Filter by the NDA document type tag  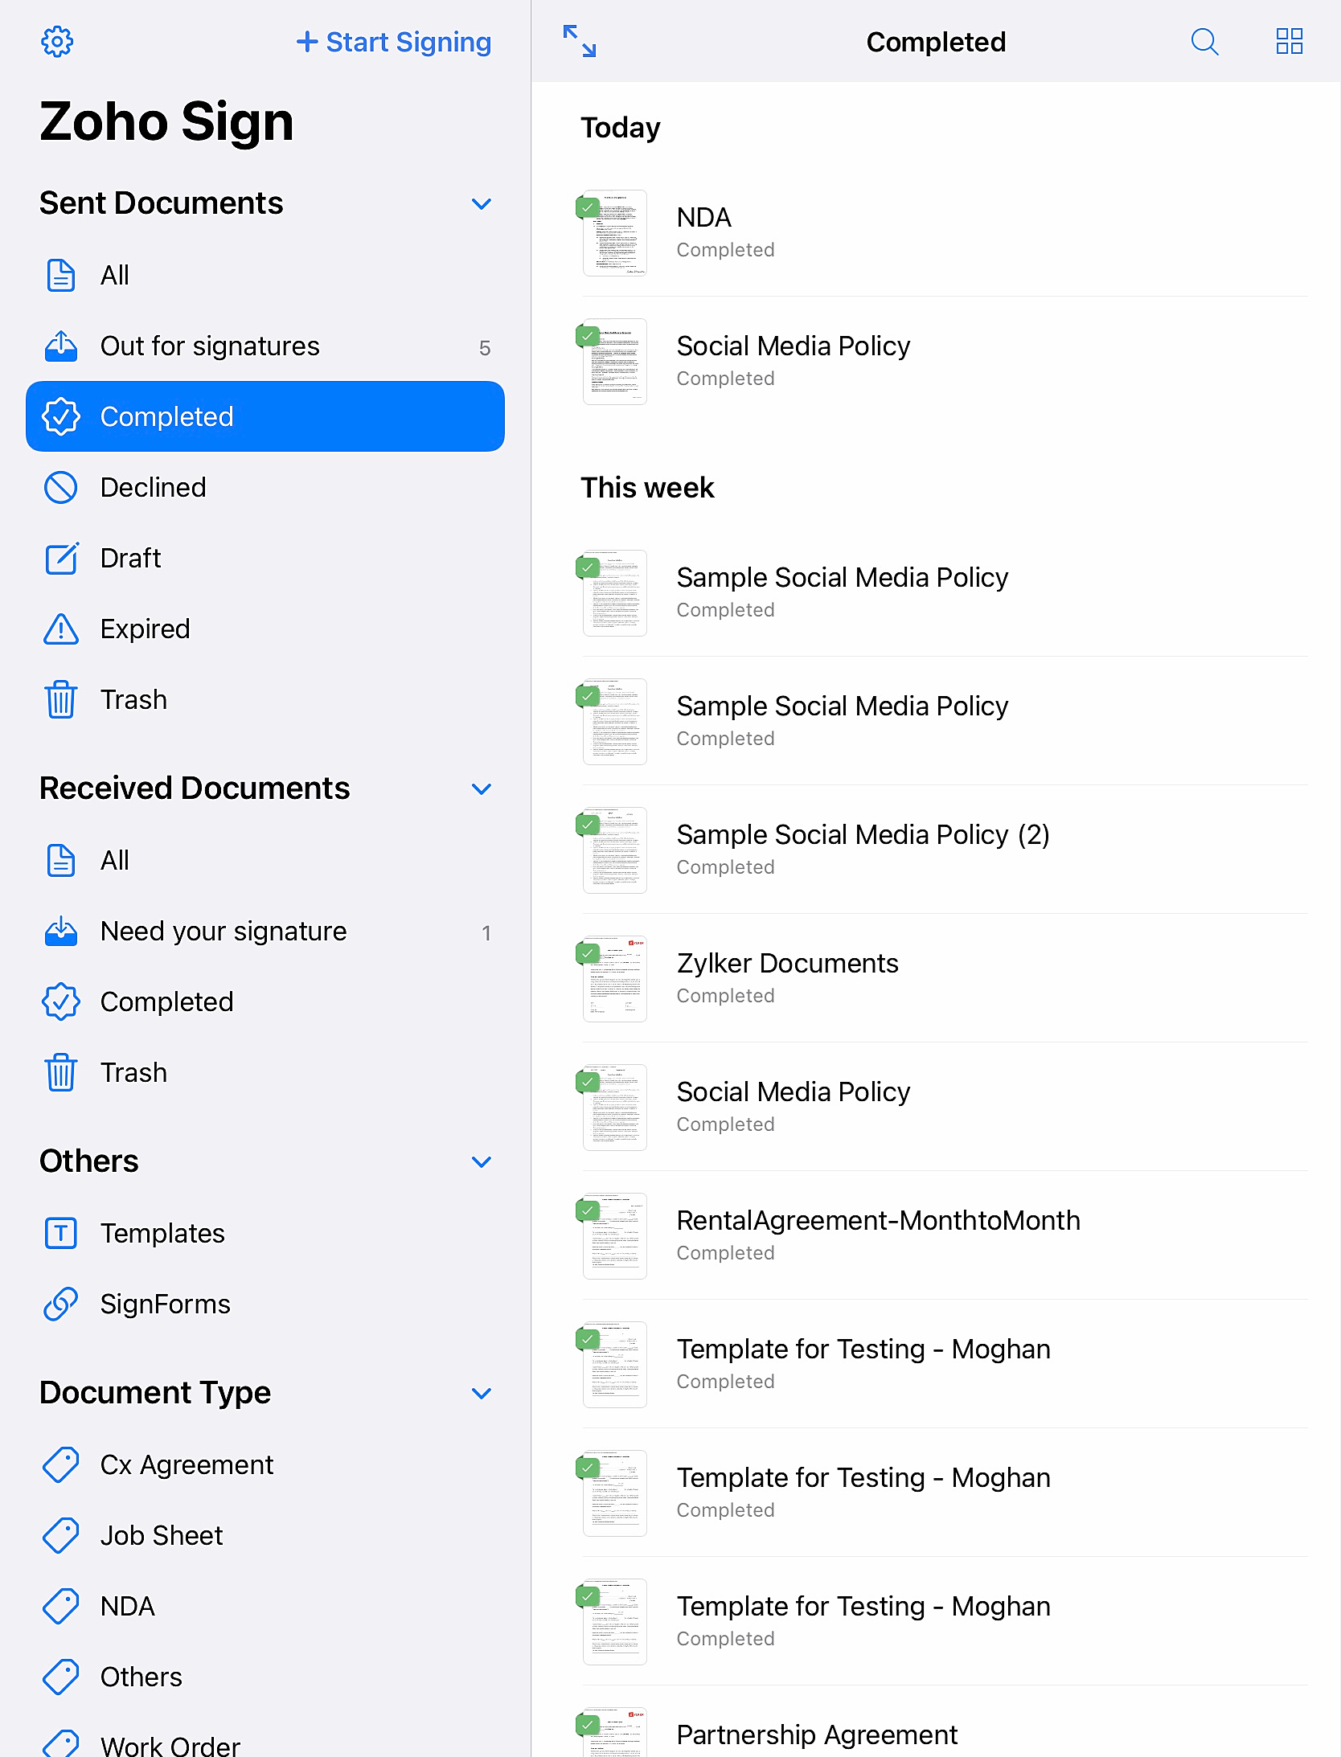[x=265, y=1606]
